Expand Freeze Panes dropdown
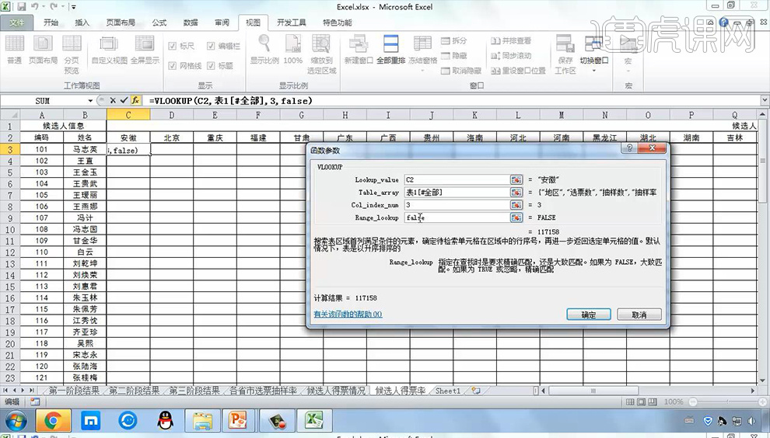The width and height of the screenshot is (770, 438). [422, 71]
